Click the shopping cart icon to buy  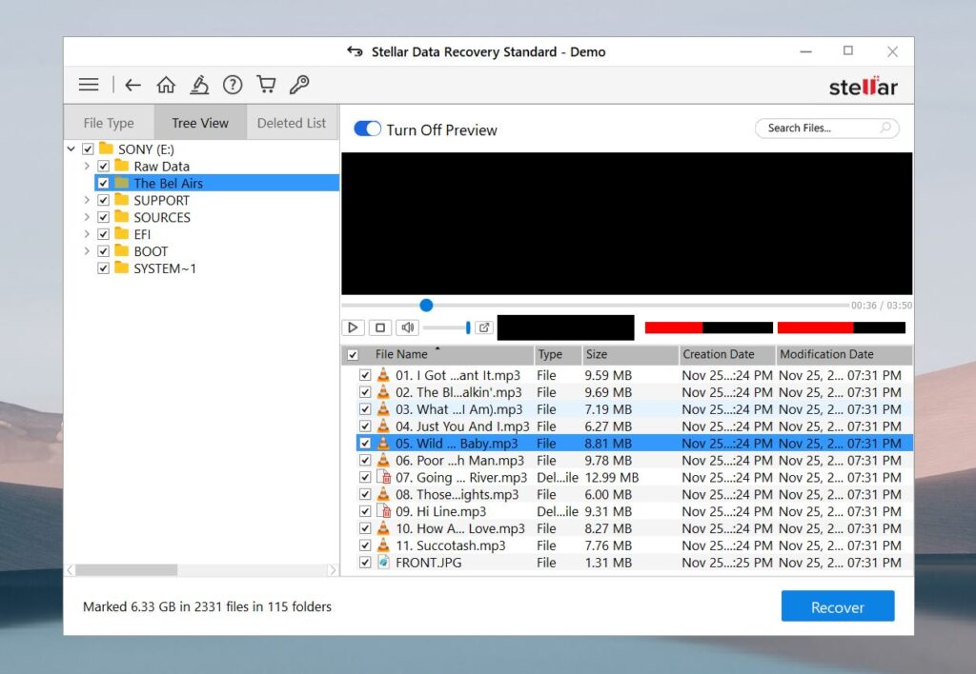click(x=266, y=84)
